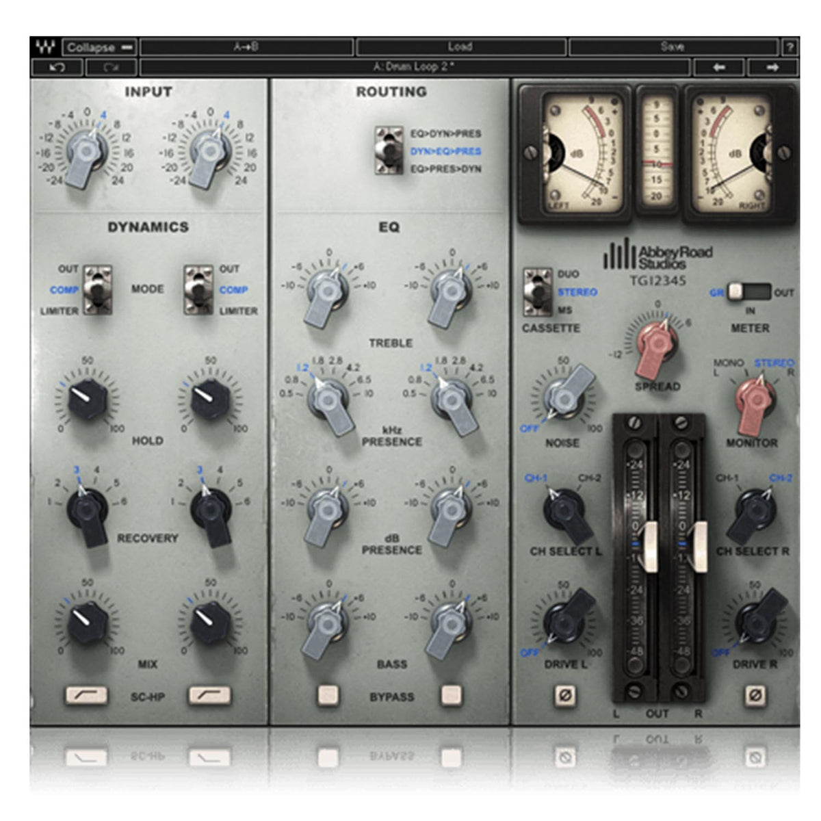
Task: Go to next preset with right arrow
Action: tap(772, 67)
